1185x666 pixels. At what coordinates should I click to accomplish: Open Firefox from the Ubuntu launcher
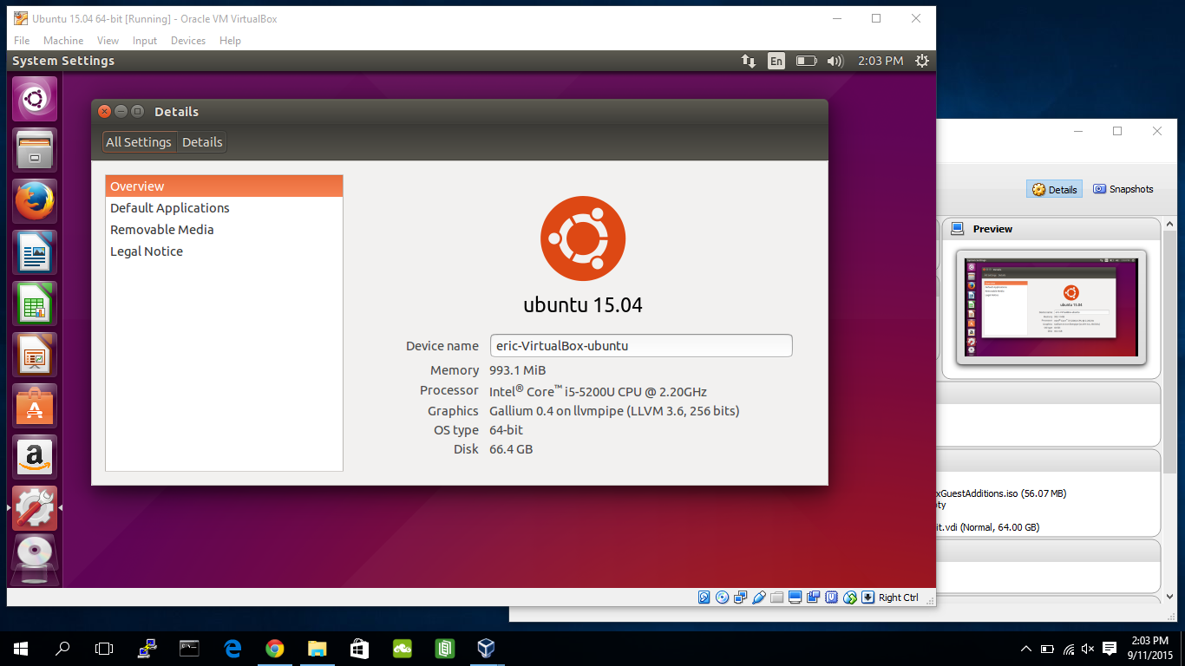(x=35, y=201)
